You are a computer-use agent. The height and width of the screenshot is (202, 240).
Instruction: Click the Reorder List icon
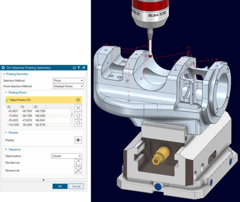pos(78,163)
